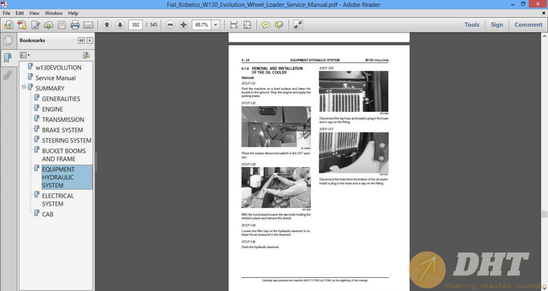548x291 pixels.
Task: Click the upload to cloud icon
Action: pos(49,25)
